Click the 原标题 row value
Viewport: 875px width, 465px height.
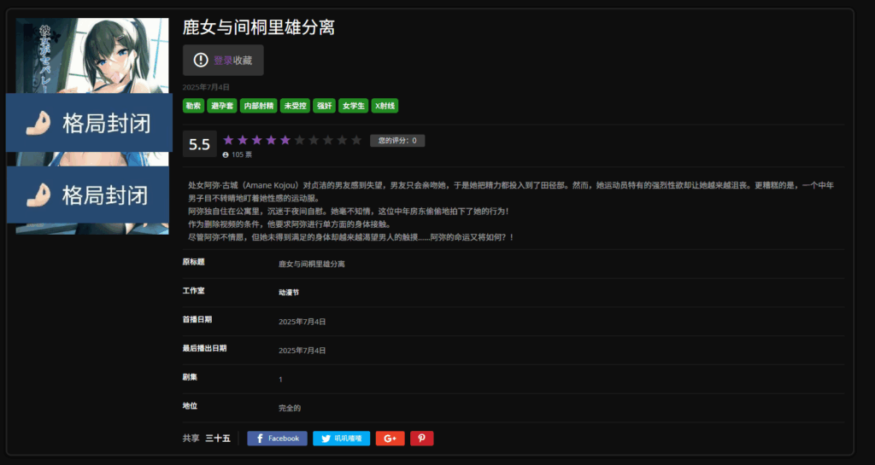click(312, 264)
